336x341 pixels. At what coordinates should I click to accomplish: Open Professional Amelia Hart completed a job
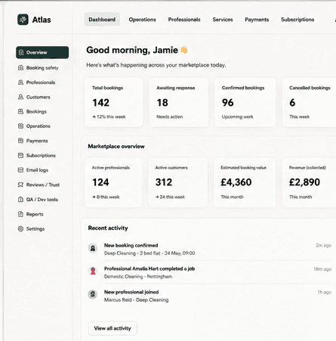[209, 272]
